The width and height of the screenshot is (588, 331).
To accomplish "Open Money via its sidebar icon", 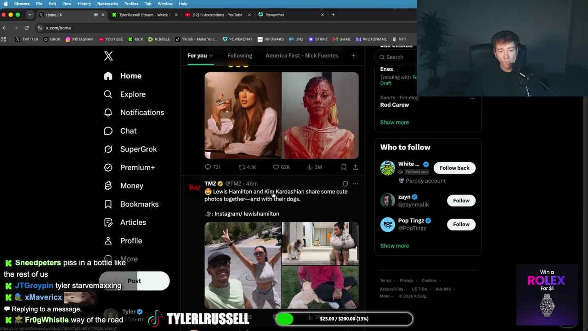I will [x=108, y=186].
